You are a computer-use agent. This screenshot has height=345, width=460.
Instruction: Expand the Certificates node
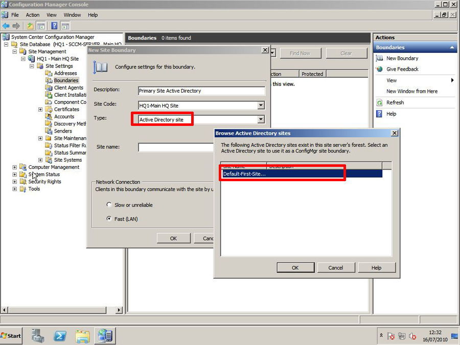click(40, 110)
